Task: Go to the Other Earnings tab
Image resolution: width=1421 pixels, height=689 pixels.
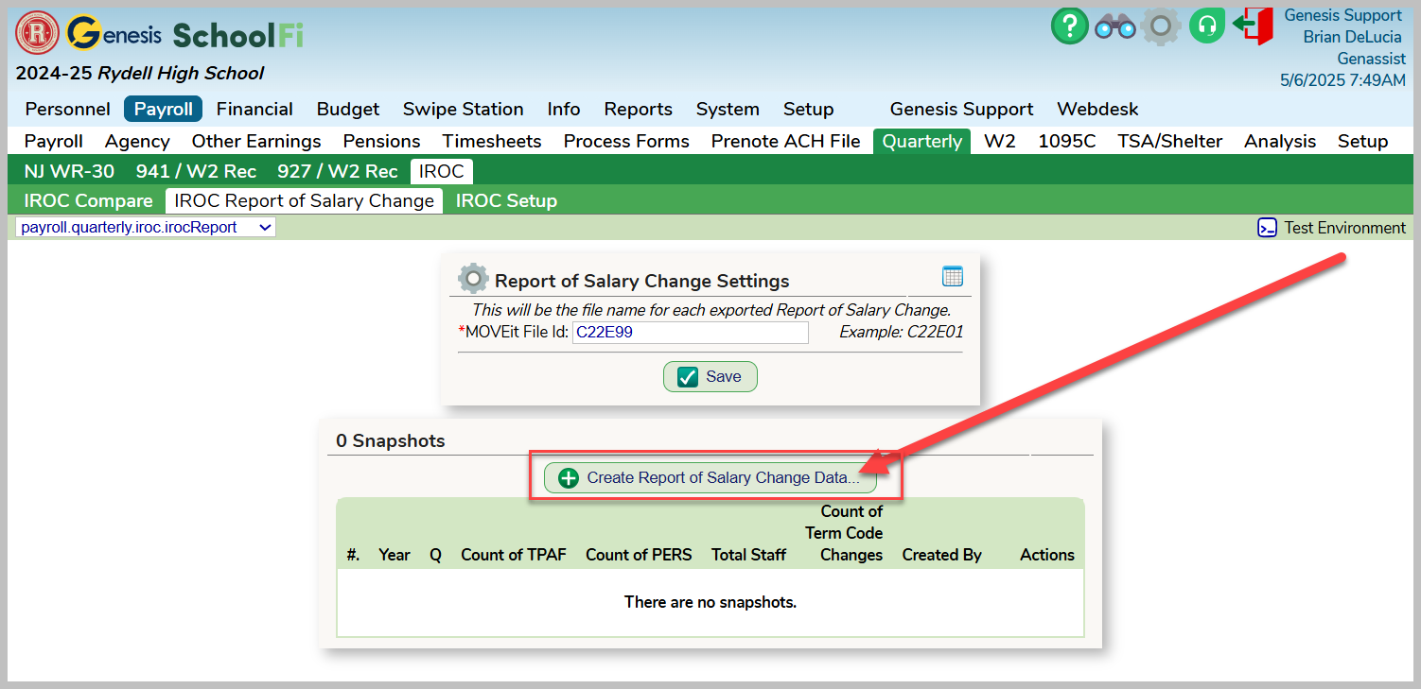Action: click(256, 142)
